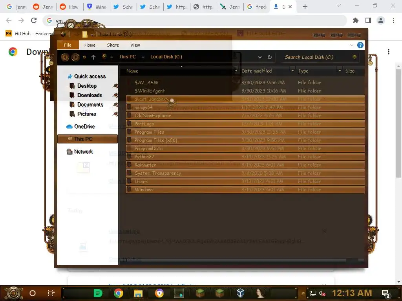The image size is (402, 301).
Task: Open VirtualBox cube icon on taskbar
Action: pos(240,293)
